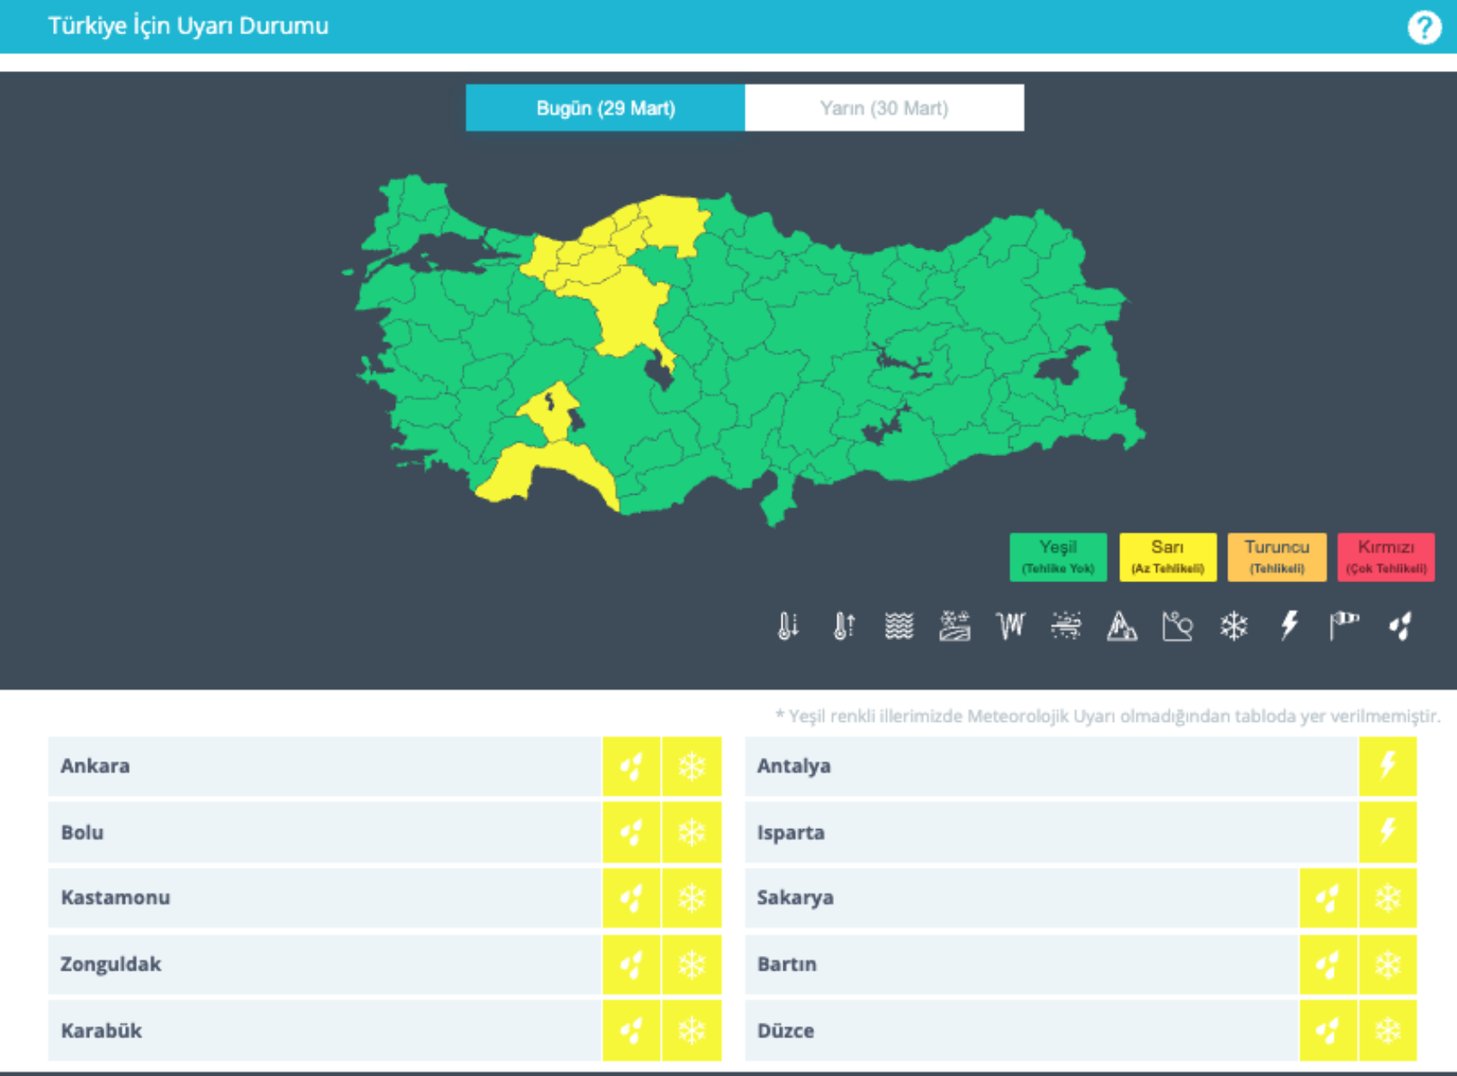Click Düzce's snowflake warning icon
The height and width of the screenshot is (1076, 1457).
click(1388, 1030)
